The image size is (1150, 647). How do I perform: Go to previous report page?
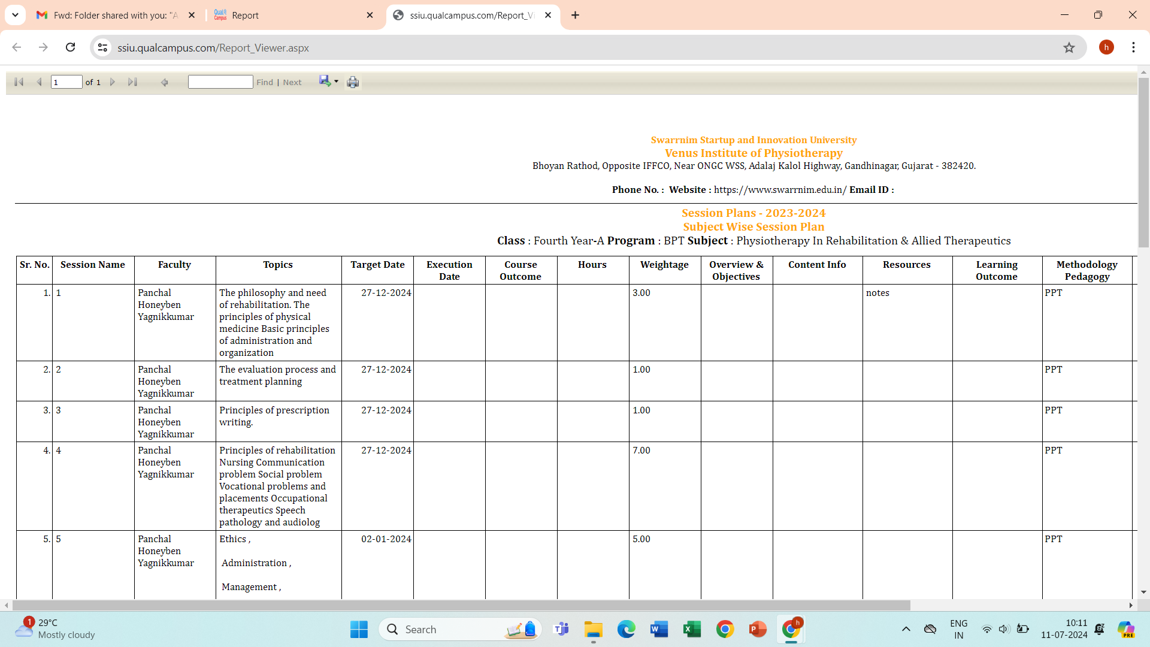(x=39, y=82)
